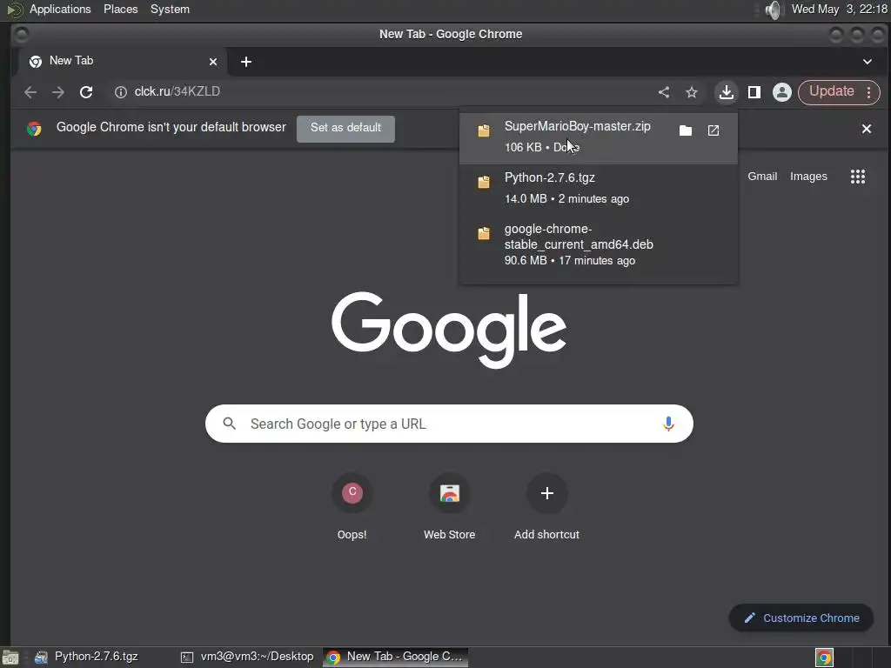The image size is (891, 668).
Task: Open Chrome three-dot menu
Action: pyautogui.click(x=869, y=92)
